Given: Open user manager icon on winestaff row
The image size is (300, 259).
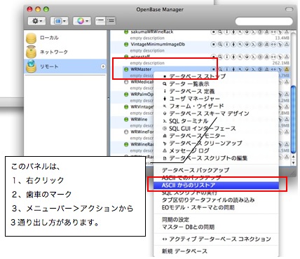Looking at the screenshot, I should click(x=233, y=57).
